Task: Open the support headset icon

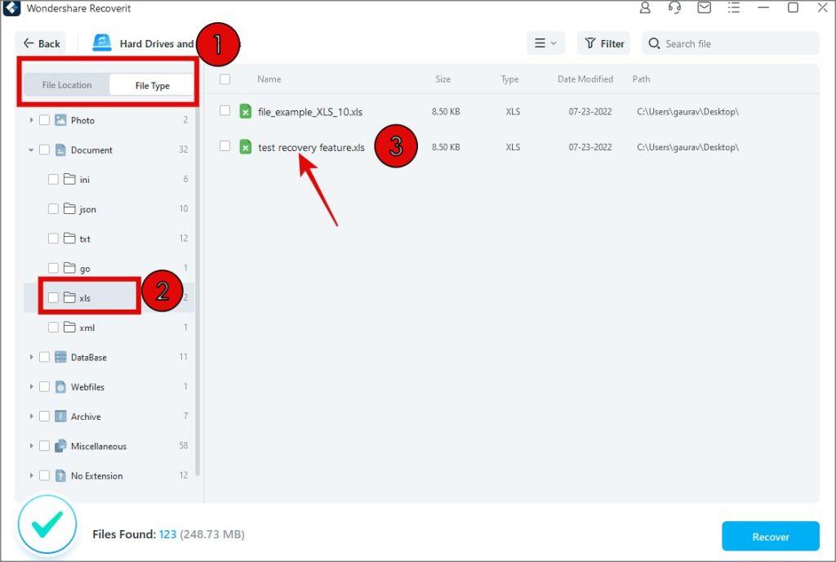Action: coord(674,8)
